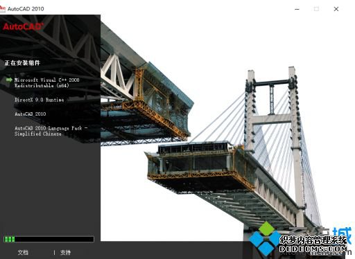The width and height of the screenshot is (355, 259).
Task: Open the 支持 support link
Action: 65,252
